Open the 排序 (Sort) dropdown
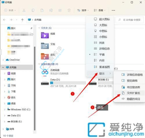 [83, 10]
